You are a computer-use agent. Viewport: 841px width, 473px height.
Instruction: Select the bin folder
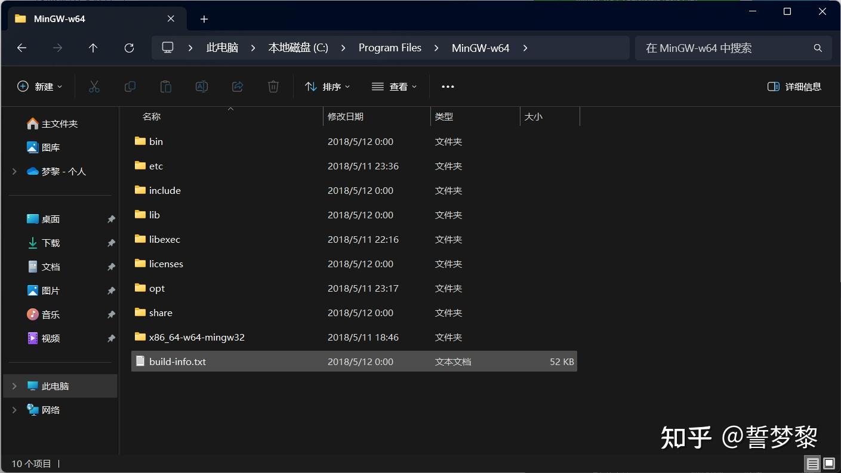pyautogui.click(x=354, y=141)
